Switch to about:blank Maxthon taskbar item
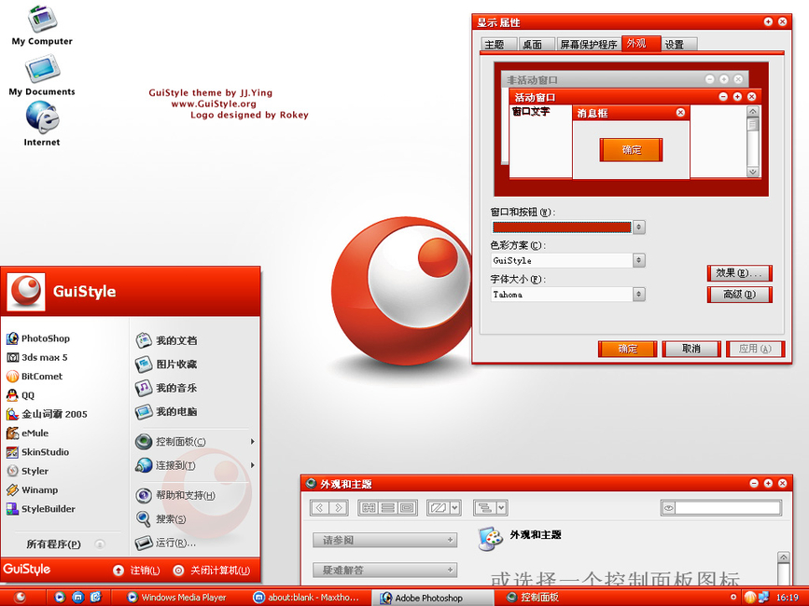The image size is (809, 606). [x=306, y=598]
